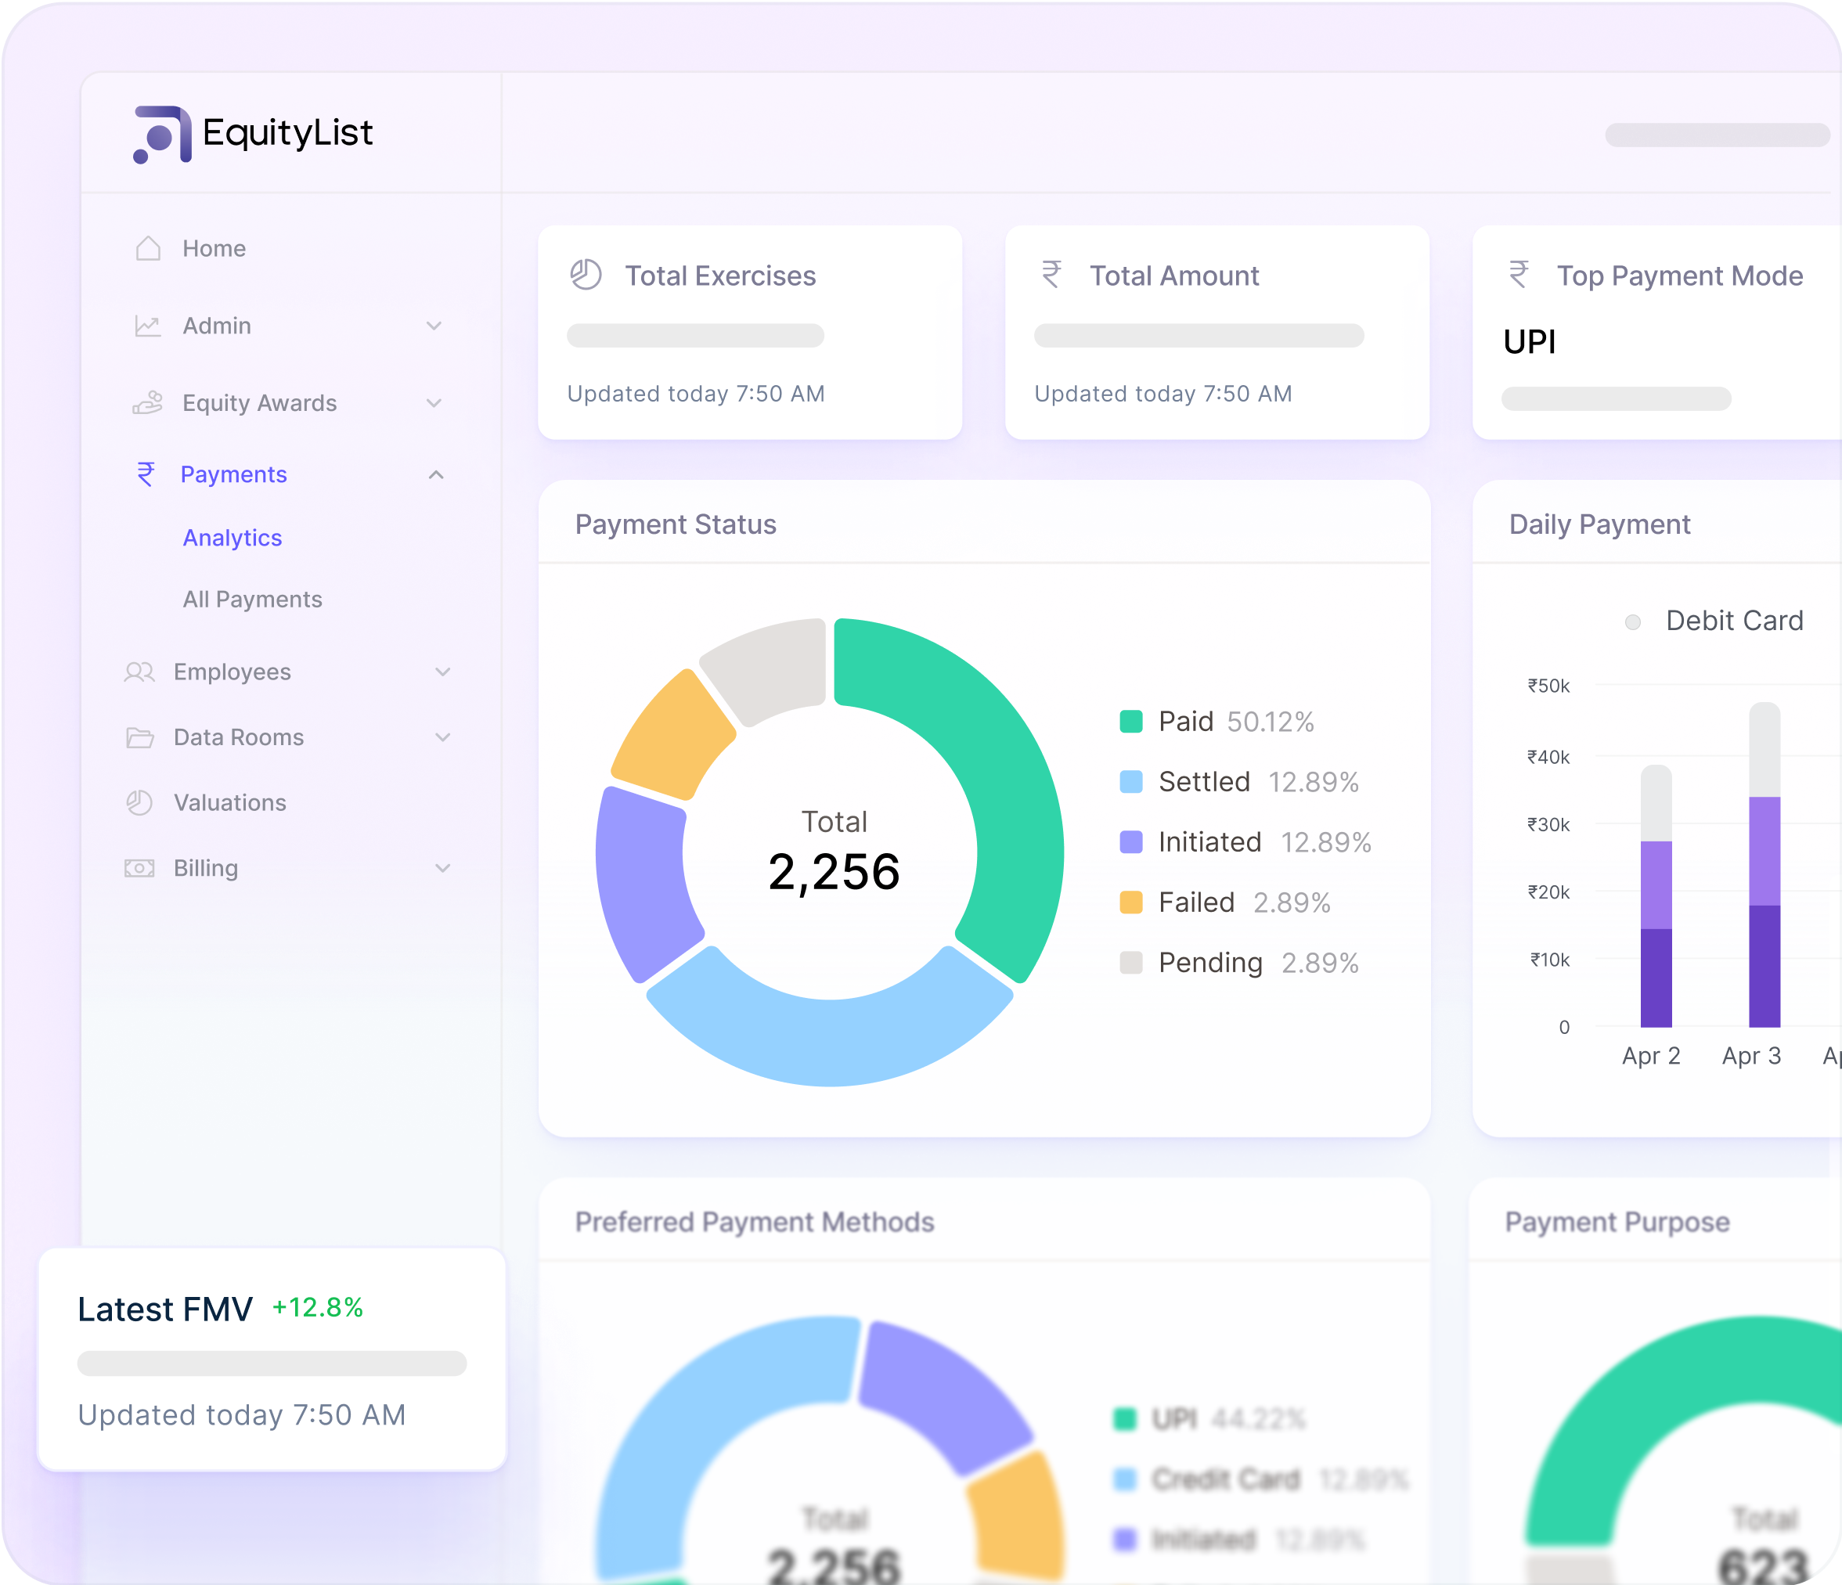Go to All Payments page

[253, 599]
